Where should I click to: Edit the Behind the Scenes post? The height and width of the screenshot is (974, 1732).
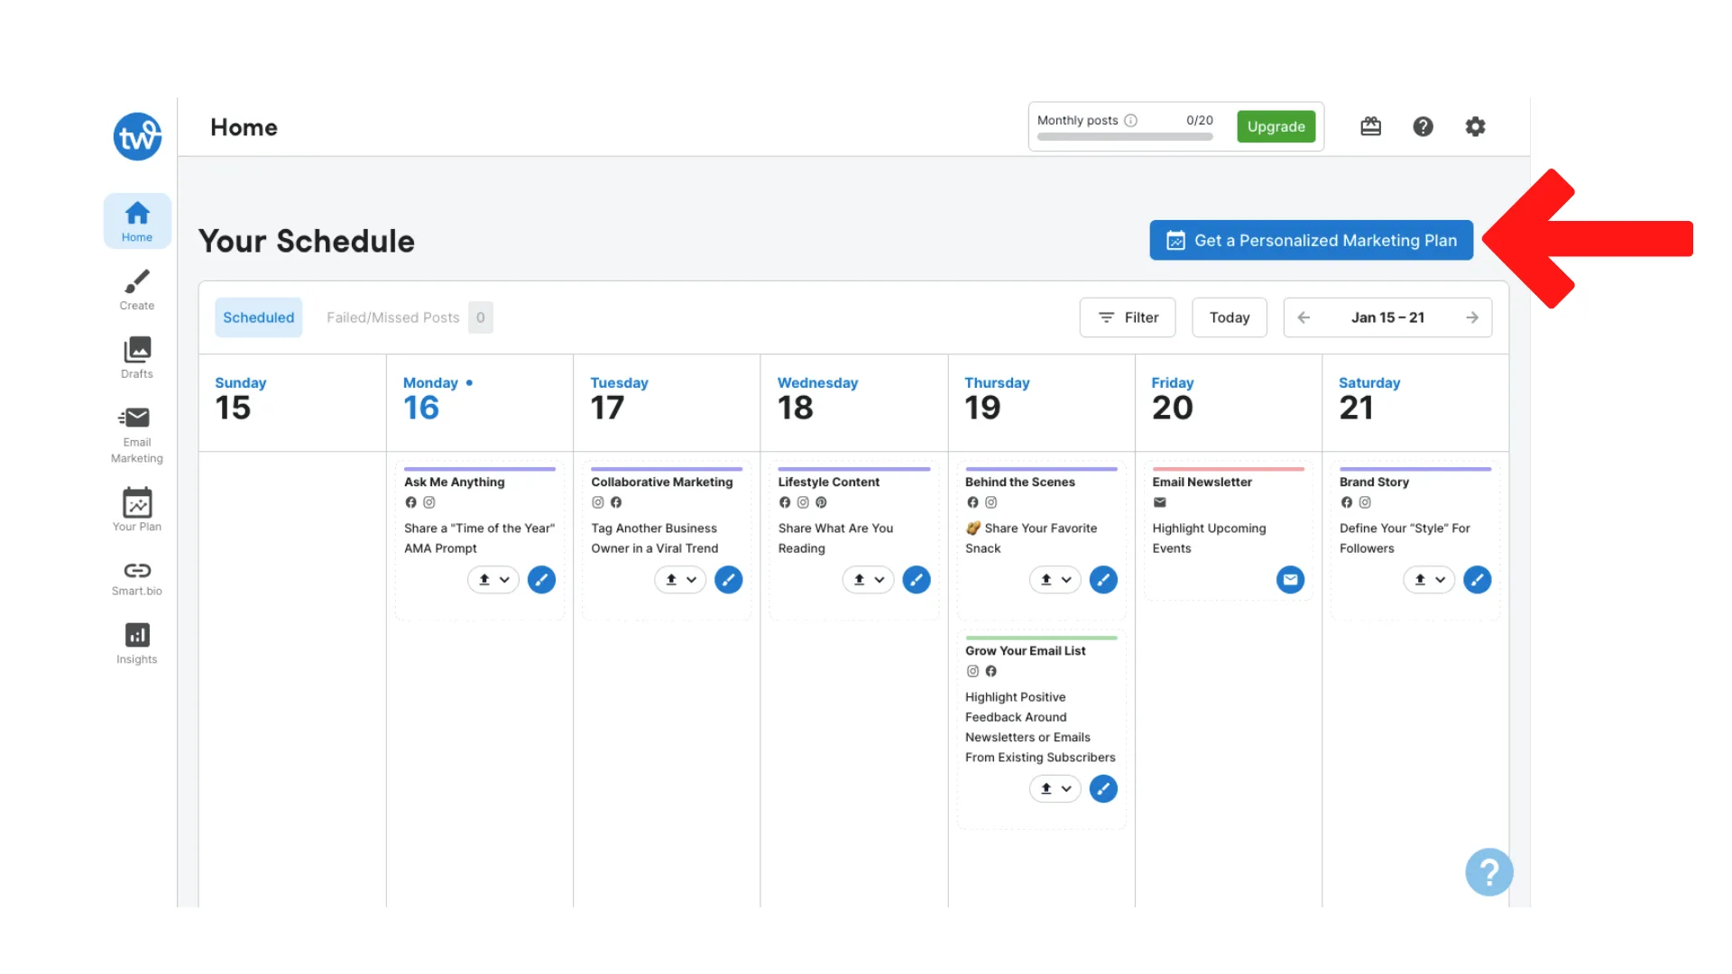point(1103,580)
